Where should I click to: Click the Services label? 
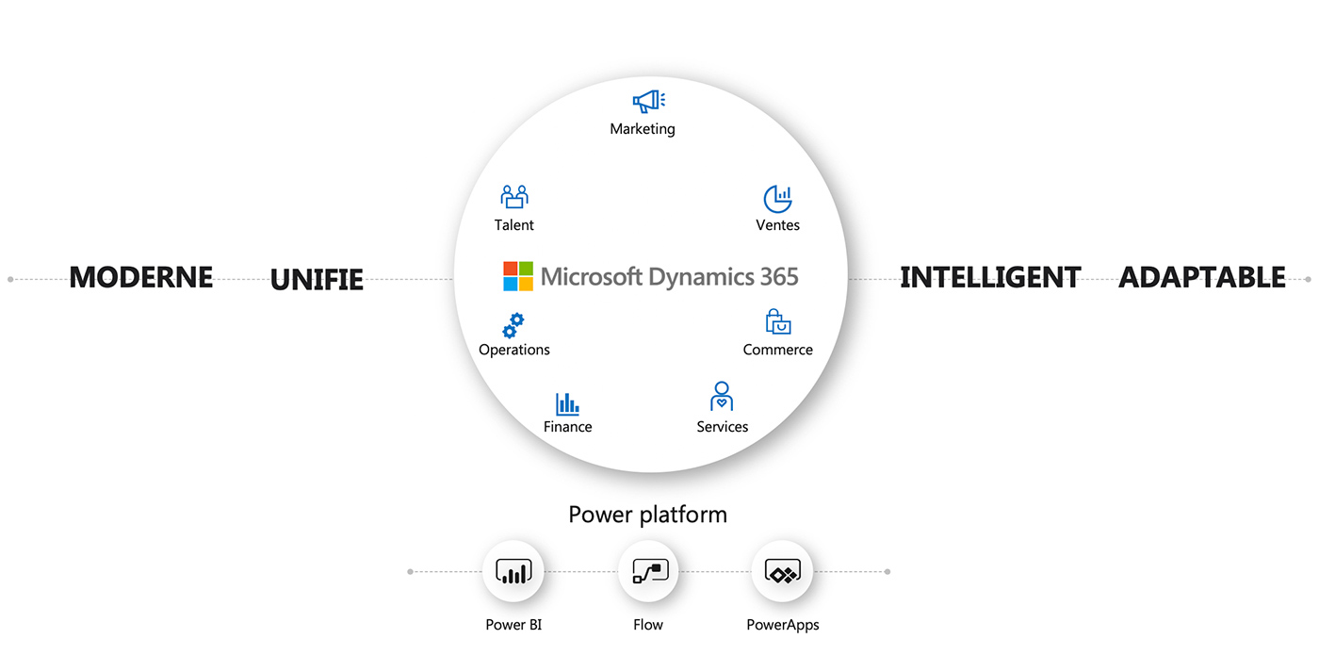coord(723,427)
